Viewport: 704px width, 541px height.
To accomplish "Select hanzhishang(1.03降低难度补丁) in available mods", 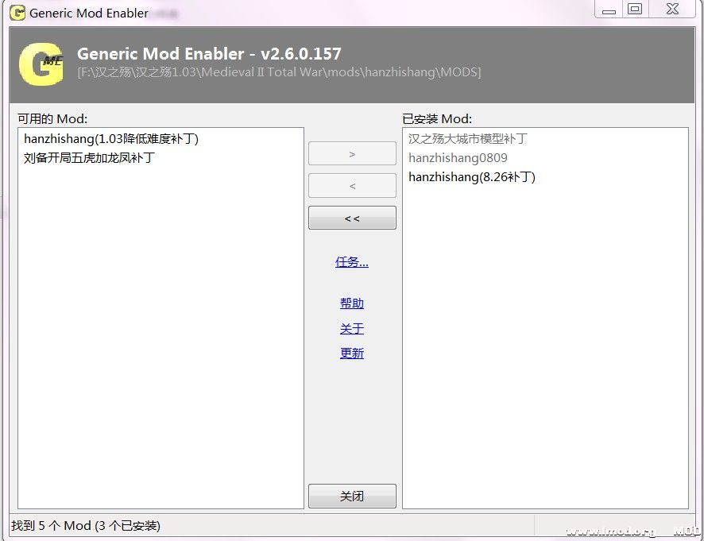I will [x=111, y=139].
